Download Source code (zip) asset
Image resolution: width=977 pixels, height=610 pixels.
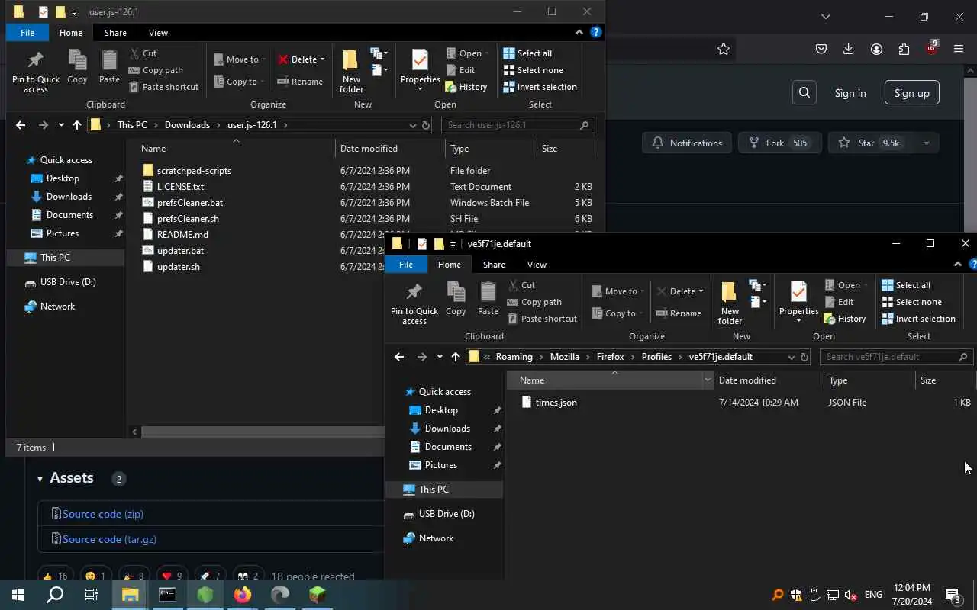pyautogui.click(x=102, y=514)
